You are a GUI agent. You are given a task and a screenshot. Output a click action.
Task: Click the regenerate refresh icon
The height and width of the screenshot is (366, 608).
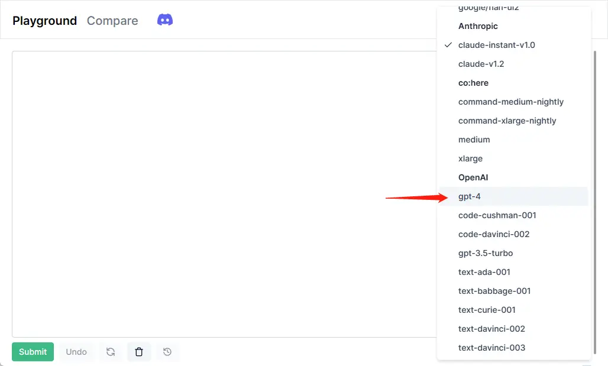coord(111,352)
